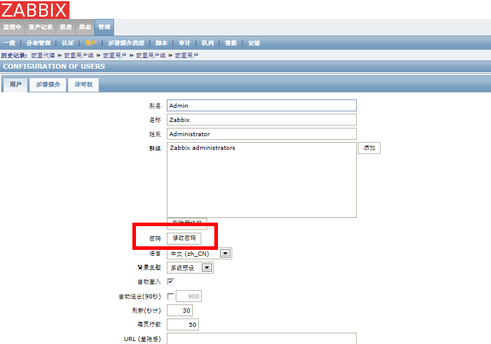This screenshot has height=344, width=491.
Task: Go to 队列 submenu
Action: pos(208,43)
